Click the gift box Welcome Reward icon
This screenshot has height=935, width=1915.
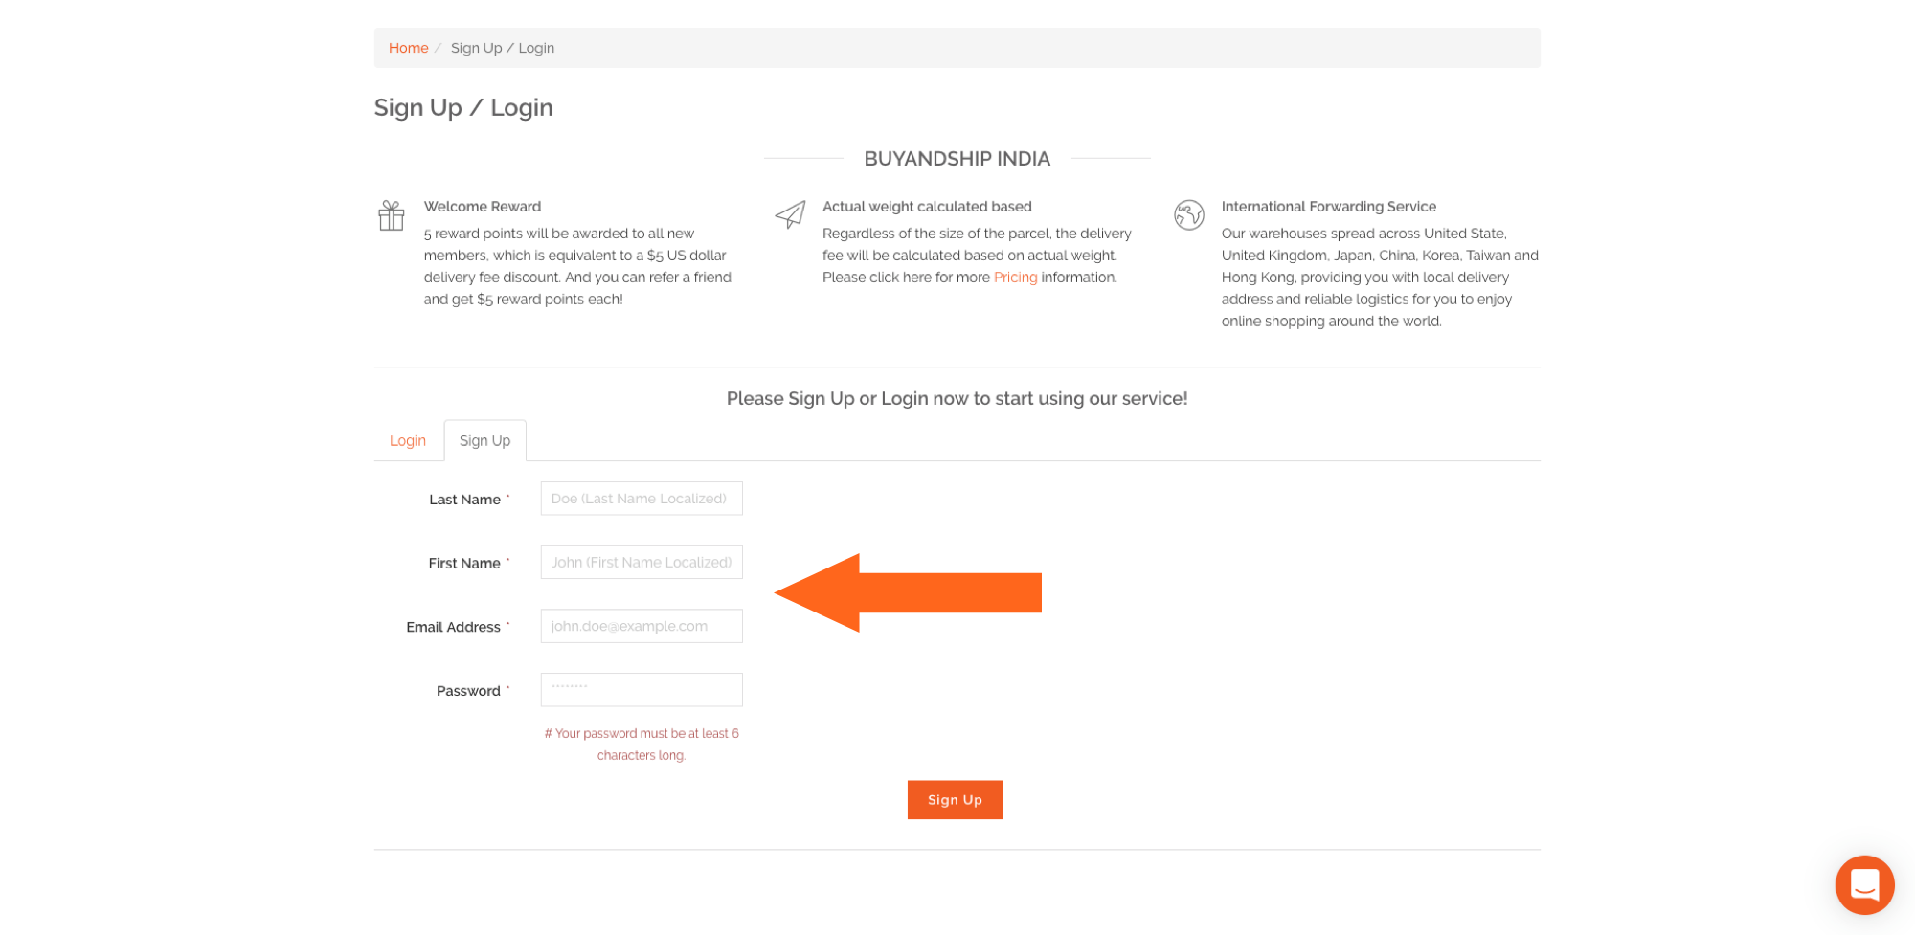(391, 215)
